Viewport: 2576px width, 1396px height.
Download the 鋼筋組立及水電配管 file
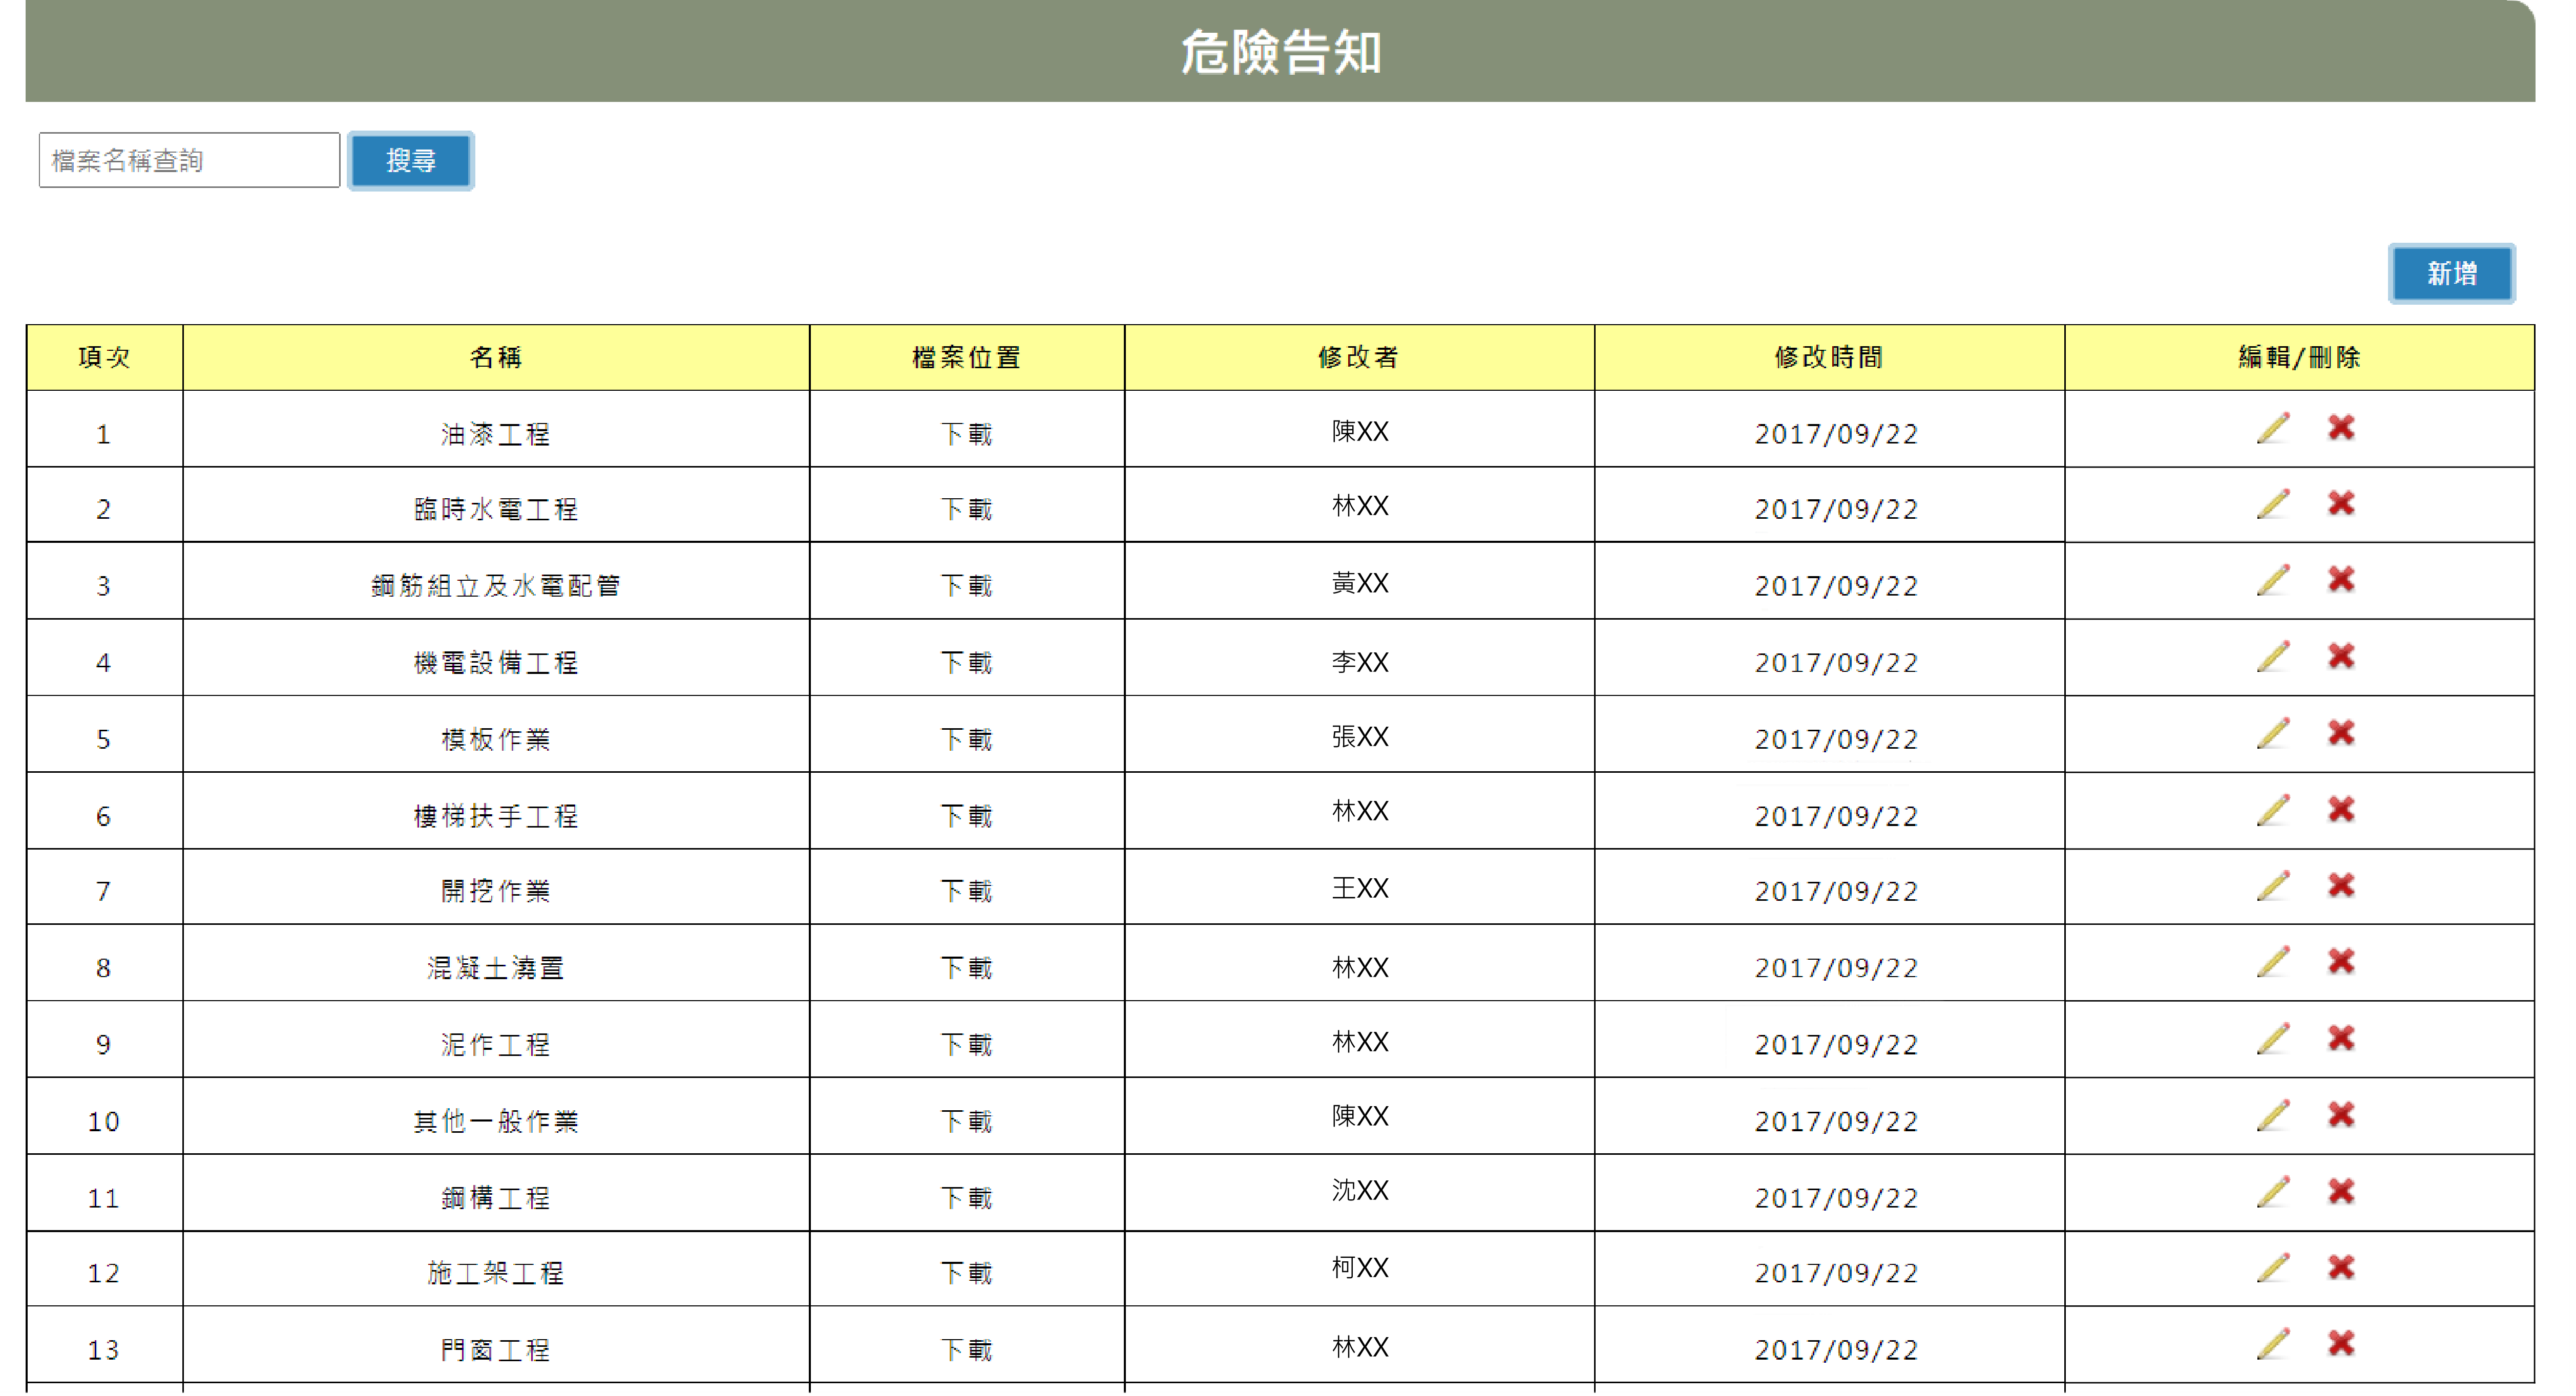[966, 585]
